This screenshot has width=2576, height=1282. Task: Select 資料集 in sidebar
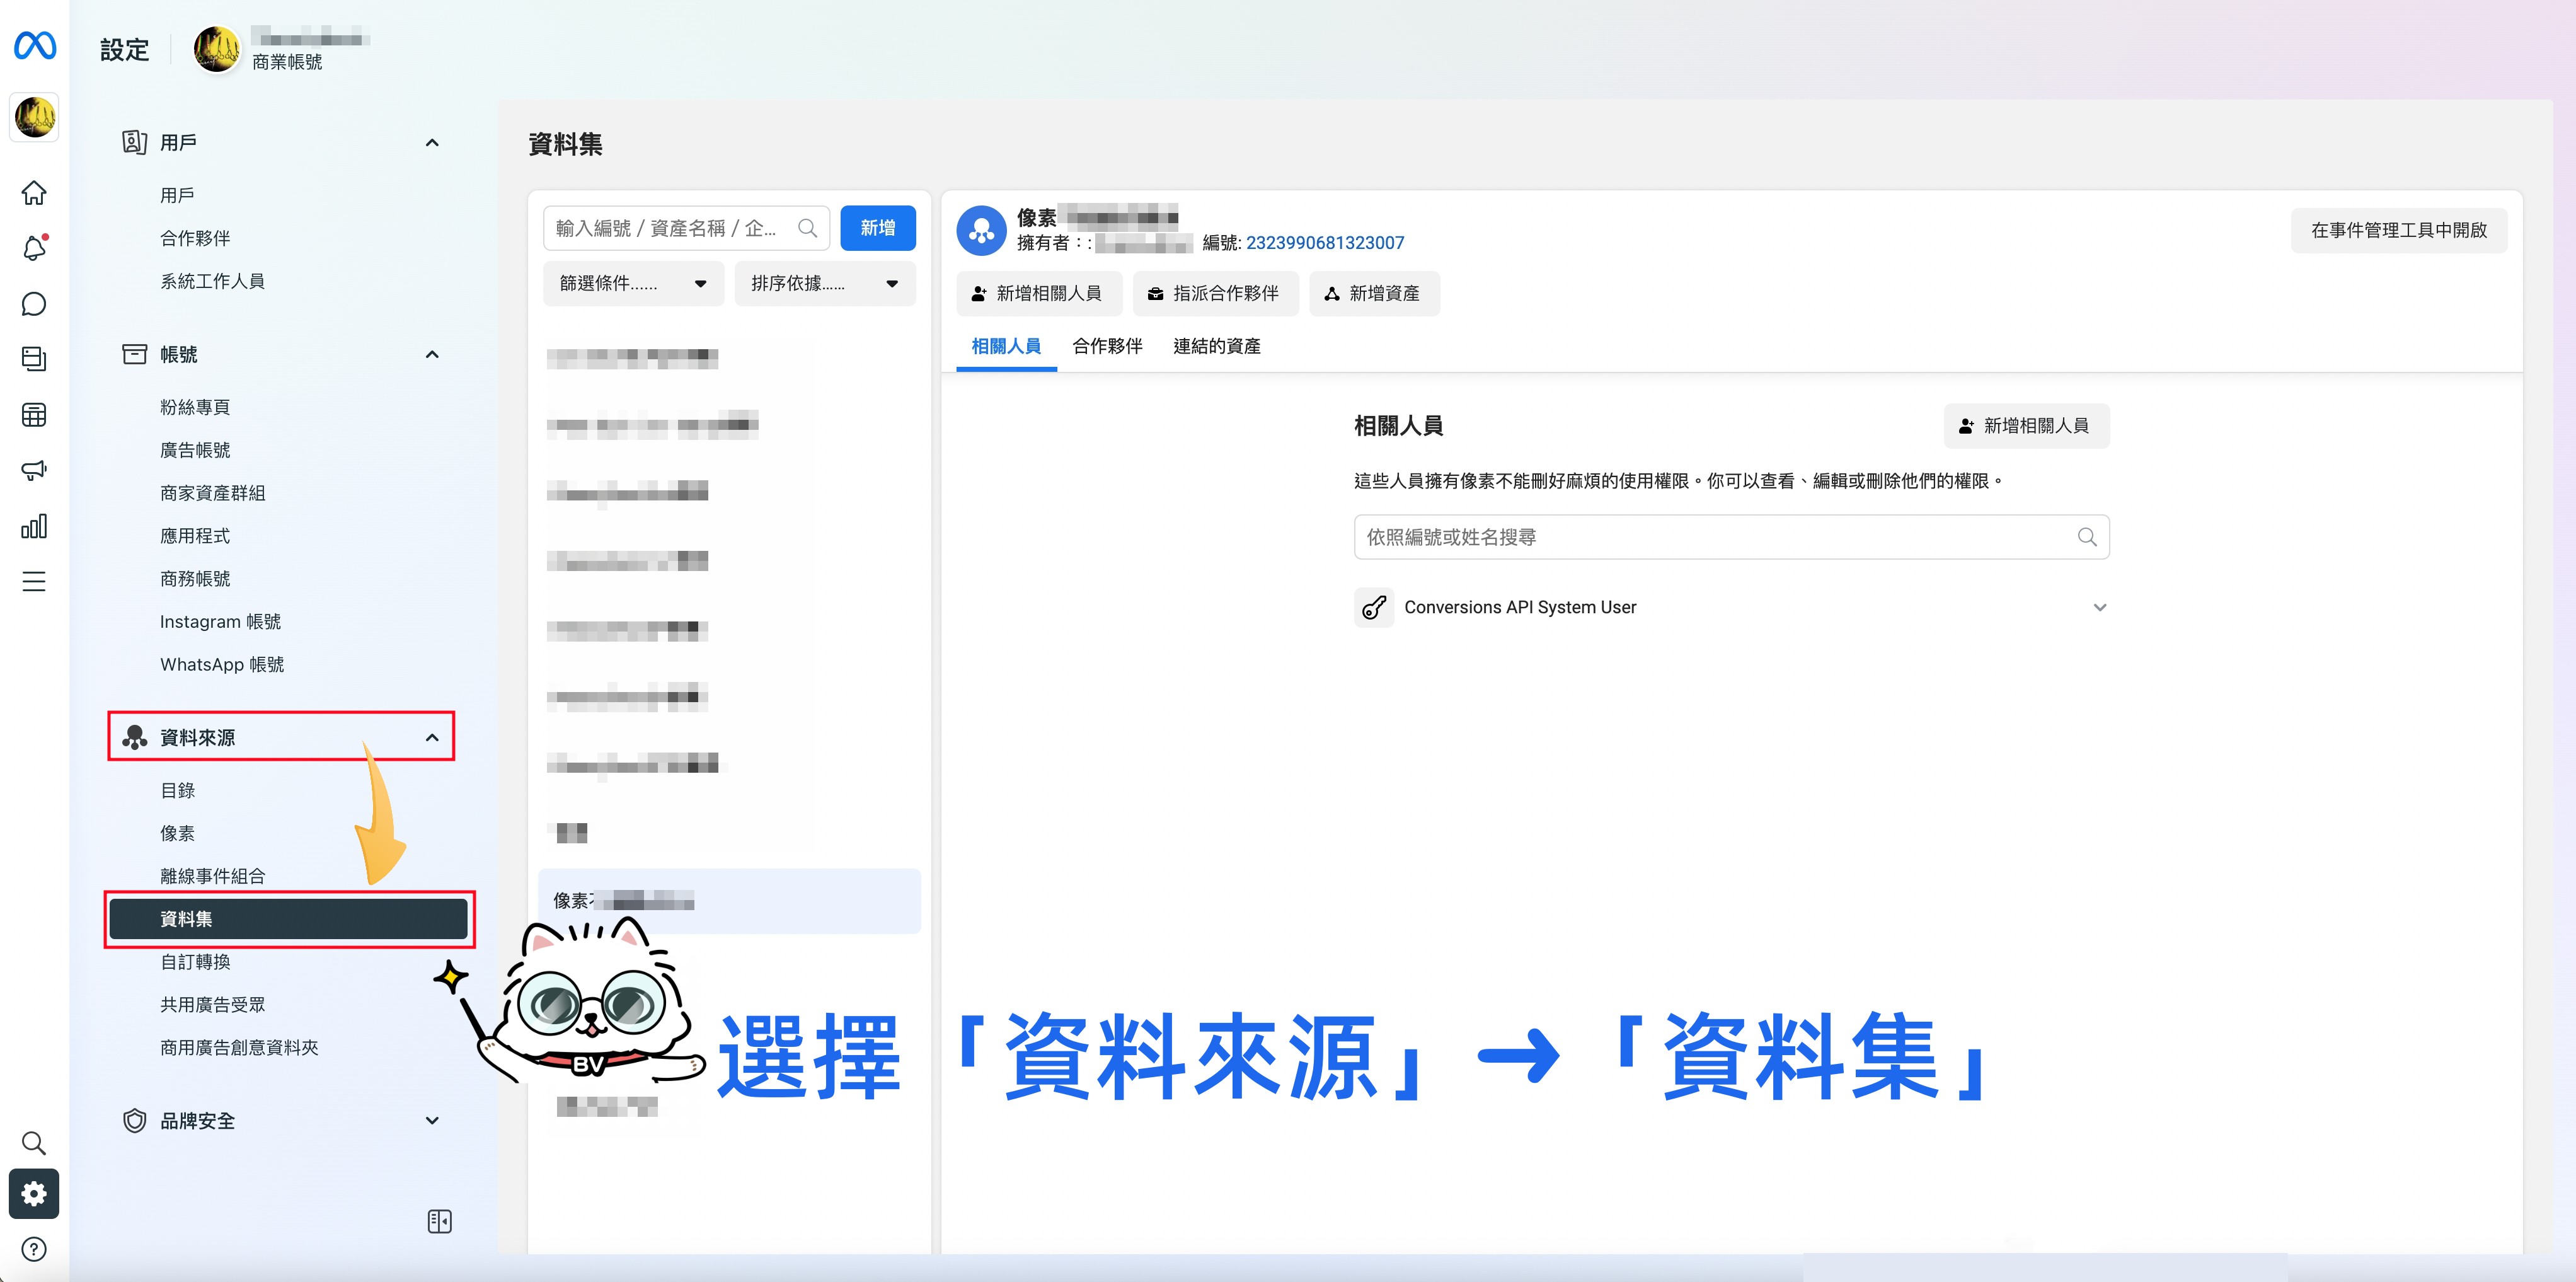[x=288, y=919]
